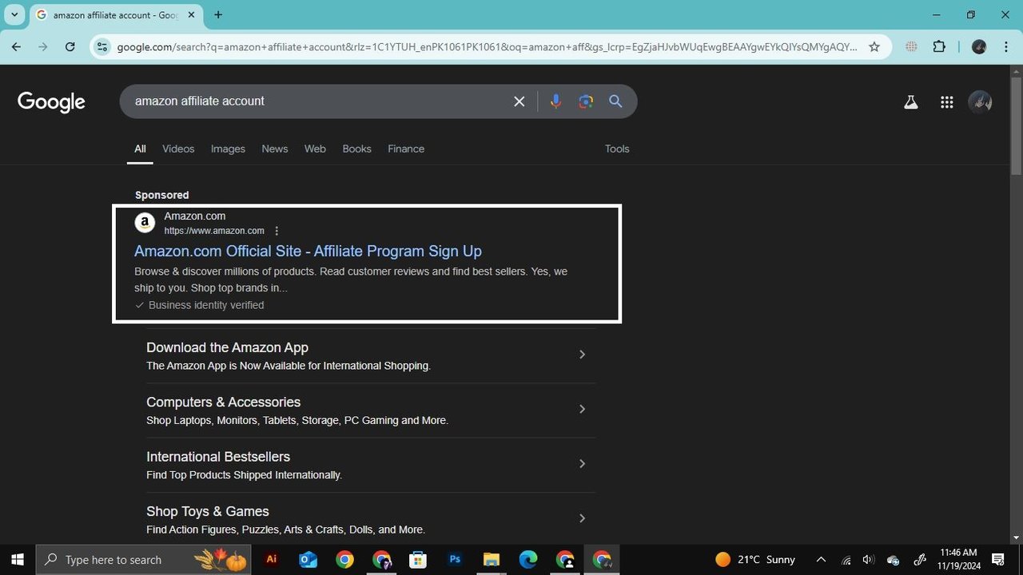
Task: Open Chrome's three-dot menu
Action: point(1006,47)
